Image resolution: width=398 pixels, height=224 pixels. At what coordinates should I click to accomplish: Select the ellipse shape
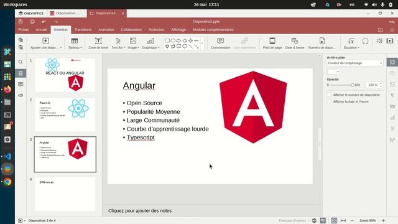(x=173, y=40)
